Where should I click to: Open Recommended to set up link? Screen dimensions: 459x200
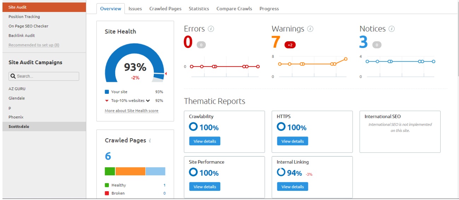click(x=34, y=45)
